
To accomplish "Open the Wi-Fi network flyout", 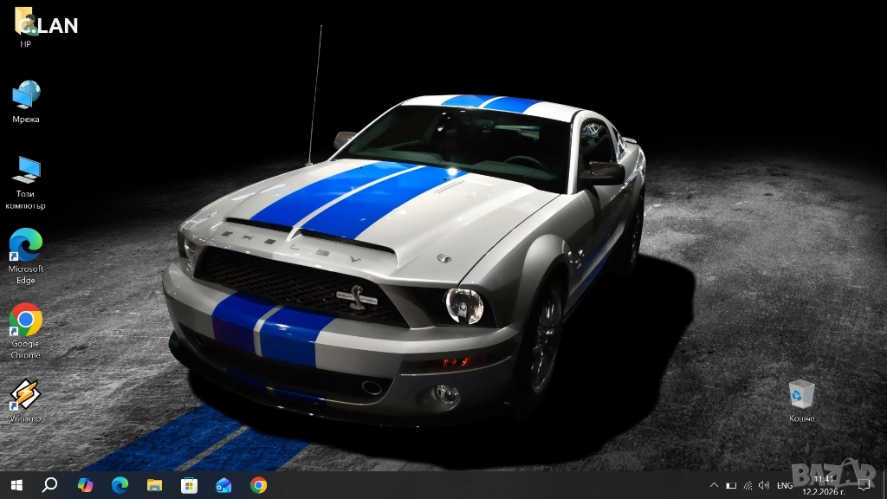I will click(748, 485).
